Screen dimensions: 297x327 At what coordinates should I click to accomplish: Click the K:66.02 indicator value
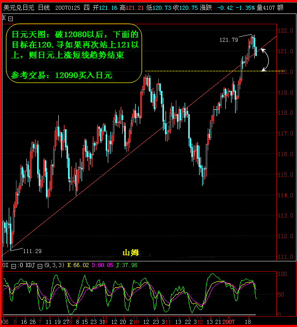pos(78,266)
